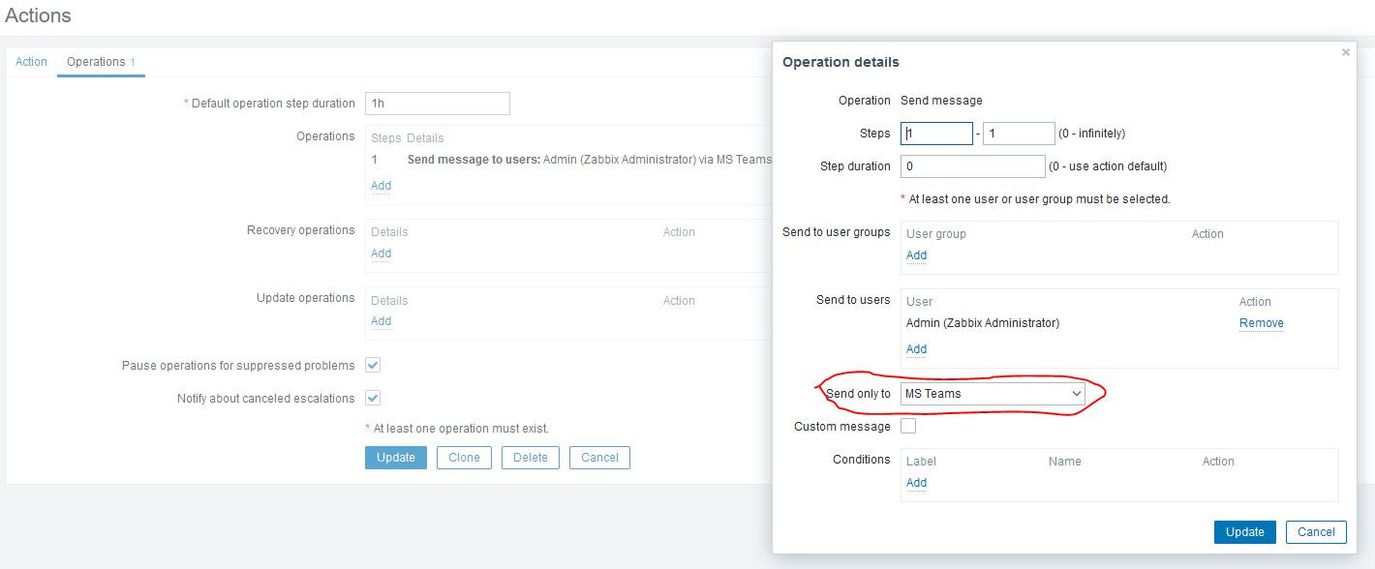Add a new recovery operation
This screenshot has width=1375, height=569.
381,254
